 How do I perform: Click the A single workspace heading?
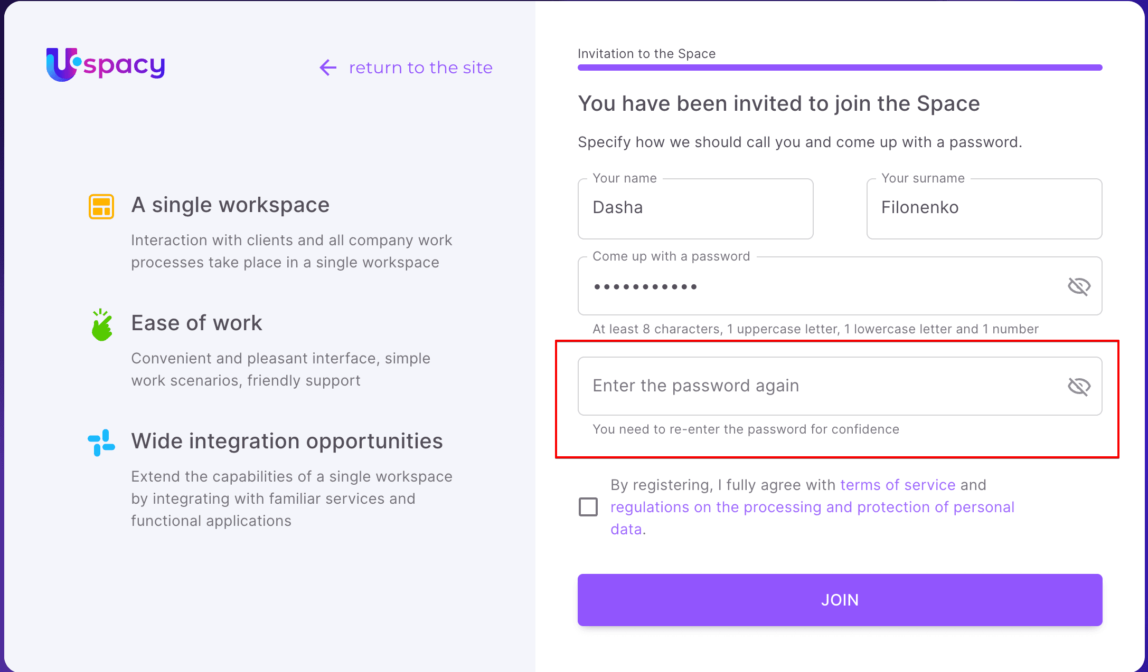pyautogui.click(x=230, y=205)
